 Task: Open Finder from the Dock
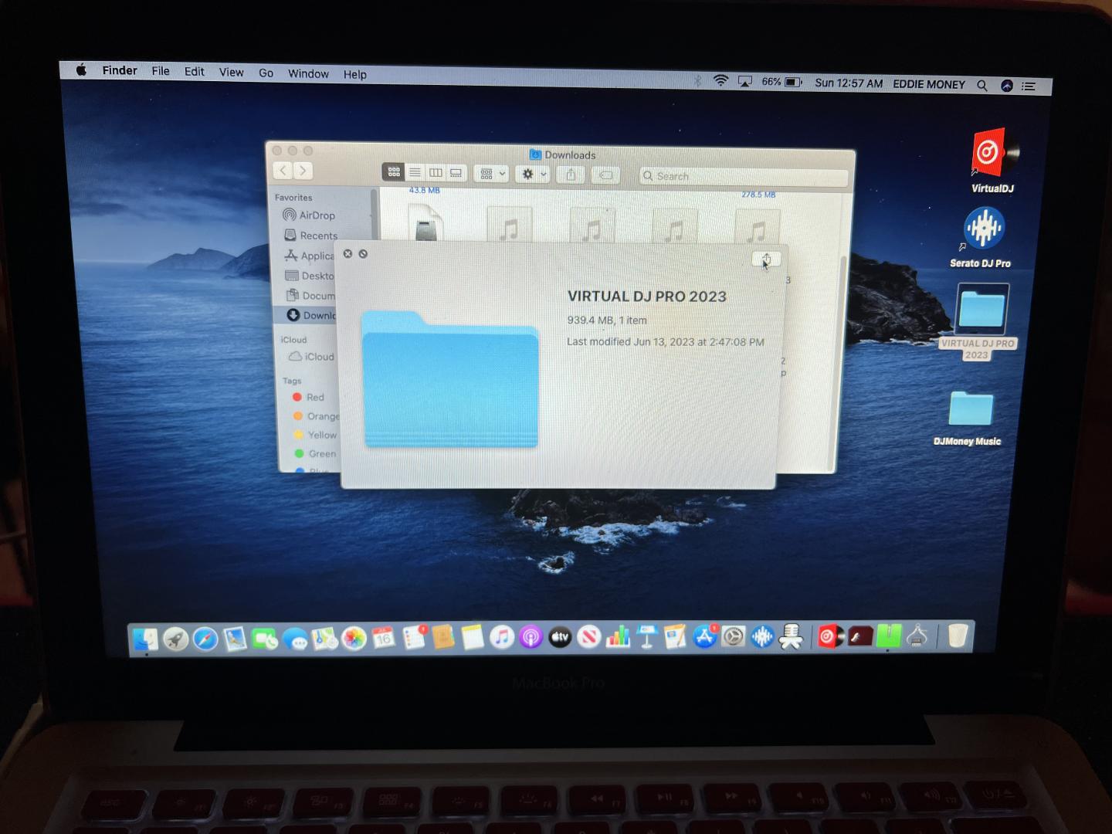coord(145,639)
